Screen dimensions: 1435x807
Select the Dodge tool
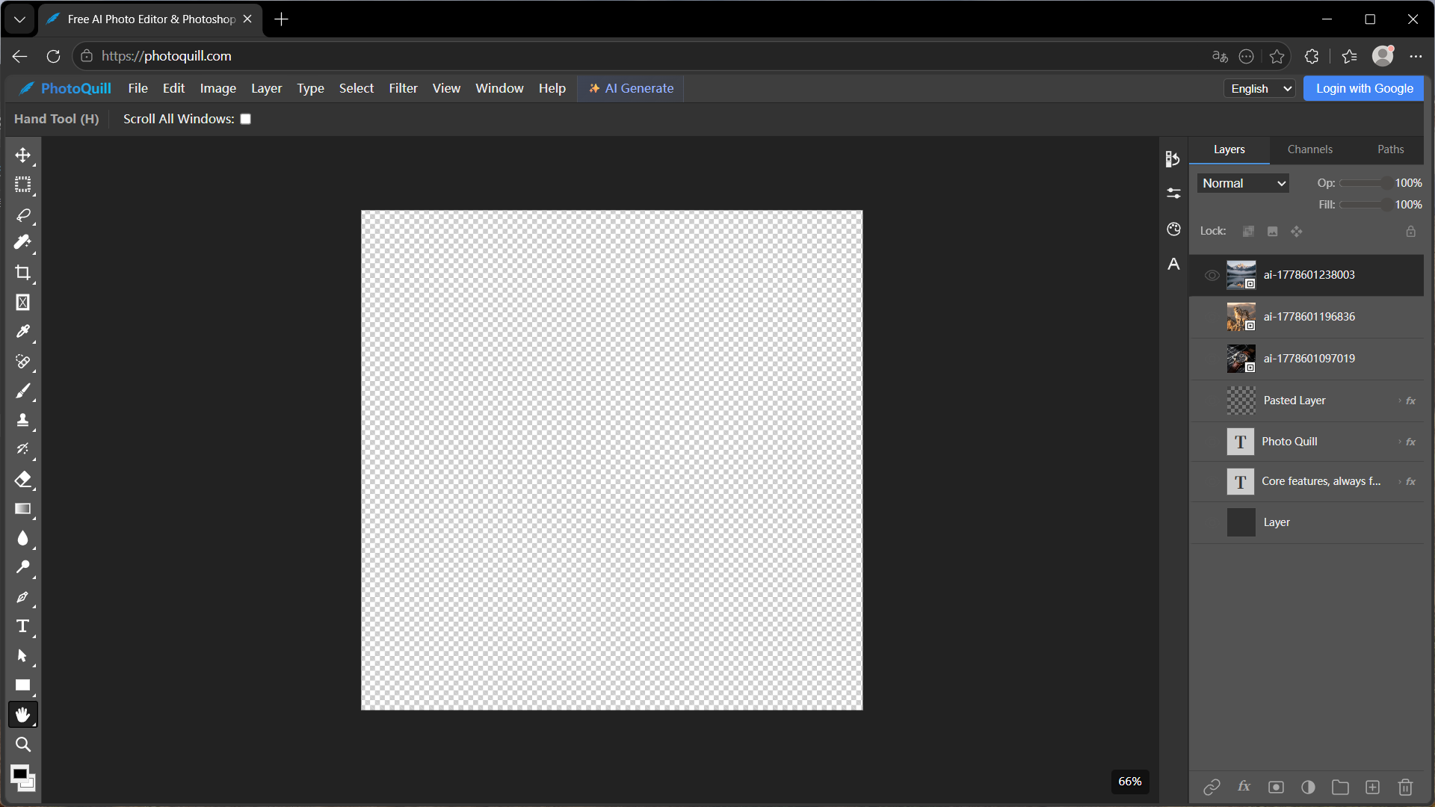[22, 567]
